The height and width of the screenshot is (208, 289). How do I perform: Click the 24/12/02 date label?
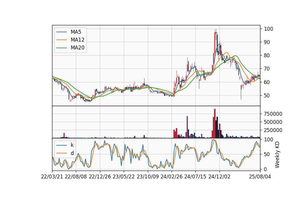click(x=219, y=177)
